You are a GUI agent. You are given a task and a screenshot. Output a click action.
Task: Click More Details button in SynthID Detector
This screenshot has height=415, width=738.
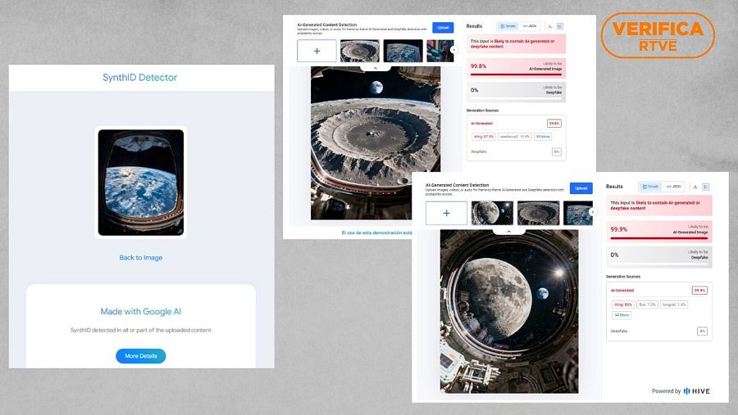pyautogui.click(x=141, y=356)
